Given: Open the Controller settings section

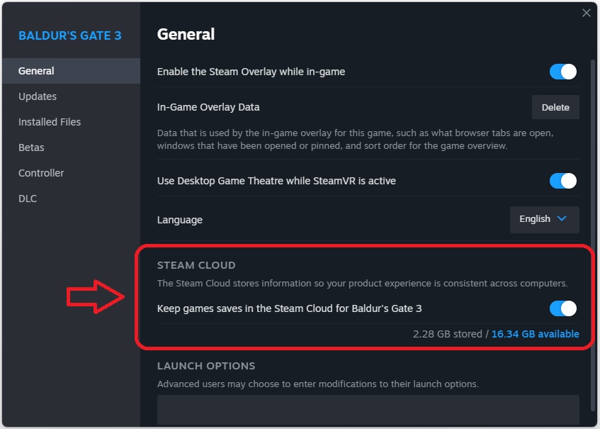Looking at the screenshot, I should tap(40, 172).
